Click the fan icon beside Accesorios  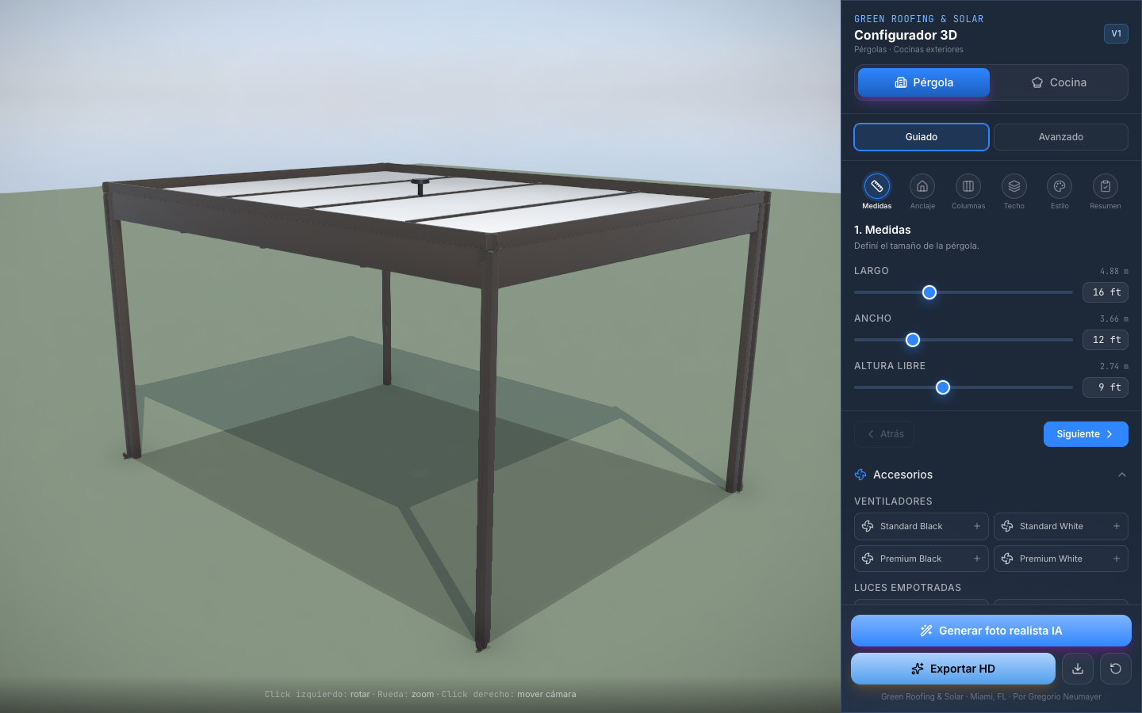pos(860,475)
